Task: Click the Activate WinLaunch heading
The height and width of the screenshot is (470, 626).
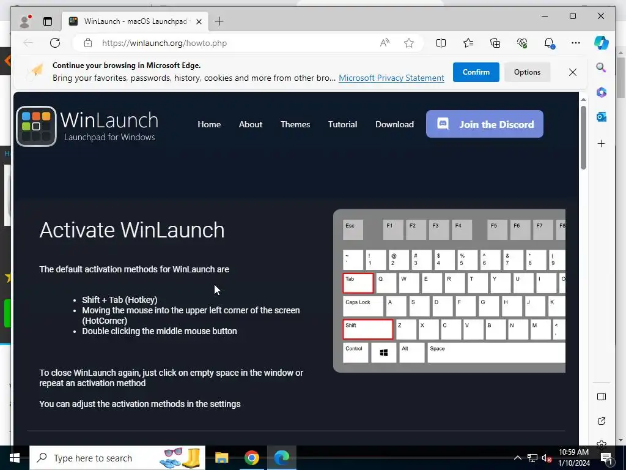Action: point(132,230)
